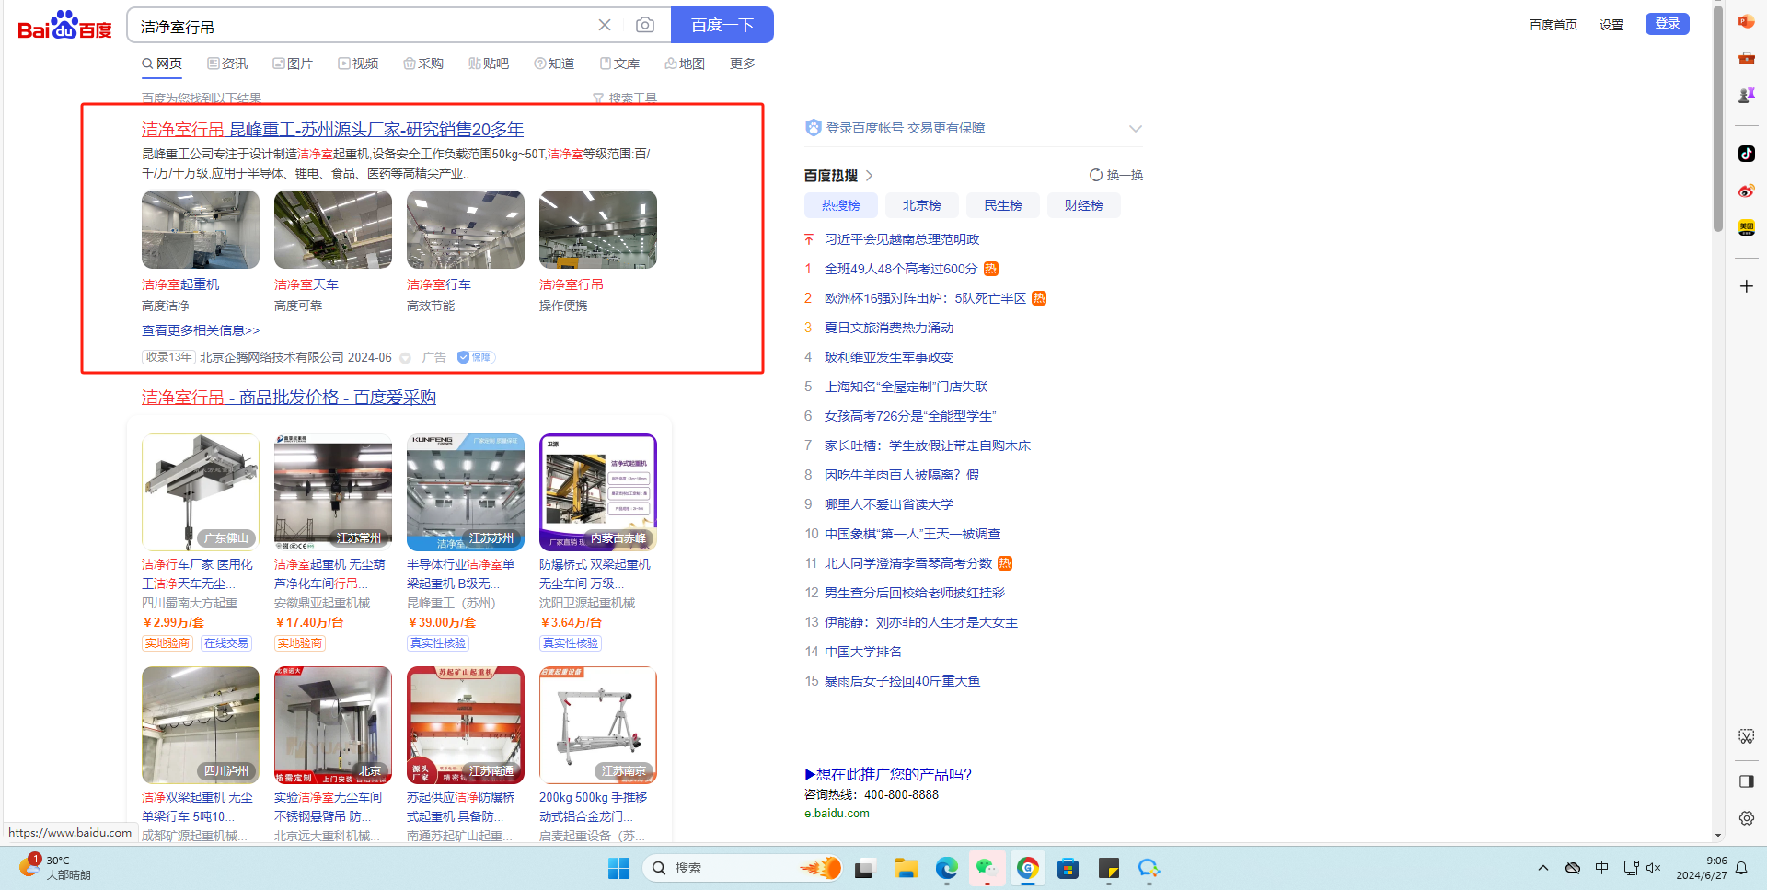Viewport: 1767px width, 890px height.
Task: Open the 设置 settings link
Action: click(x=1611, y=25)
